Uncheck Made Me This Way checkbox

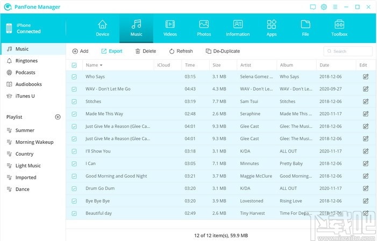[x=74, y=114]
